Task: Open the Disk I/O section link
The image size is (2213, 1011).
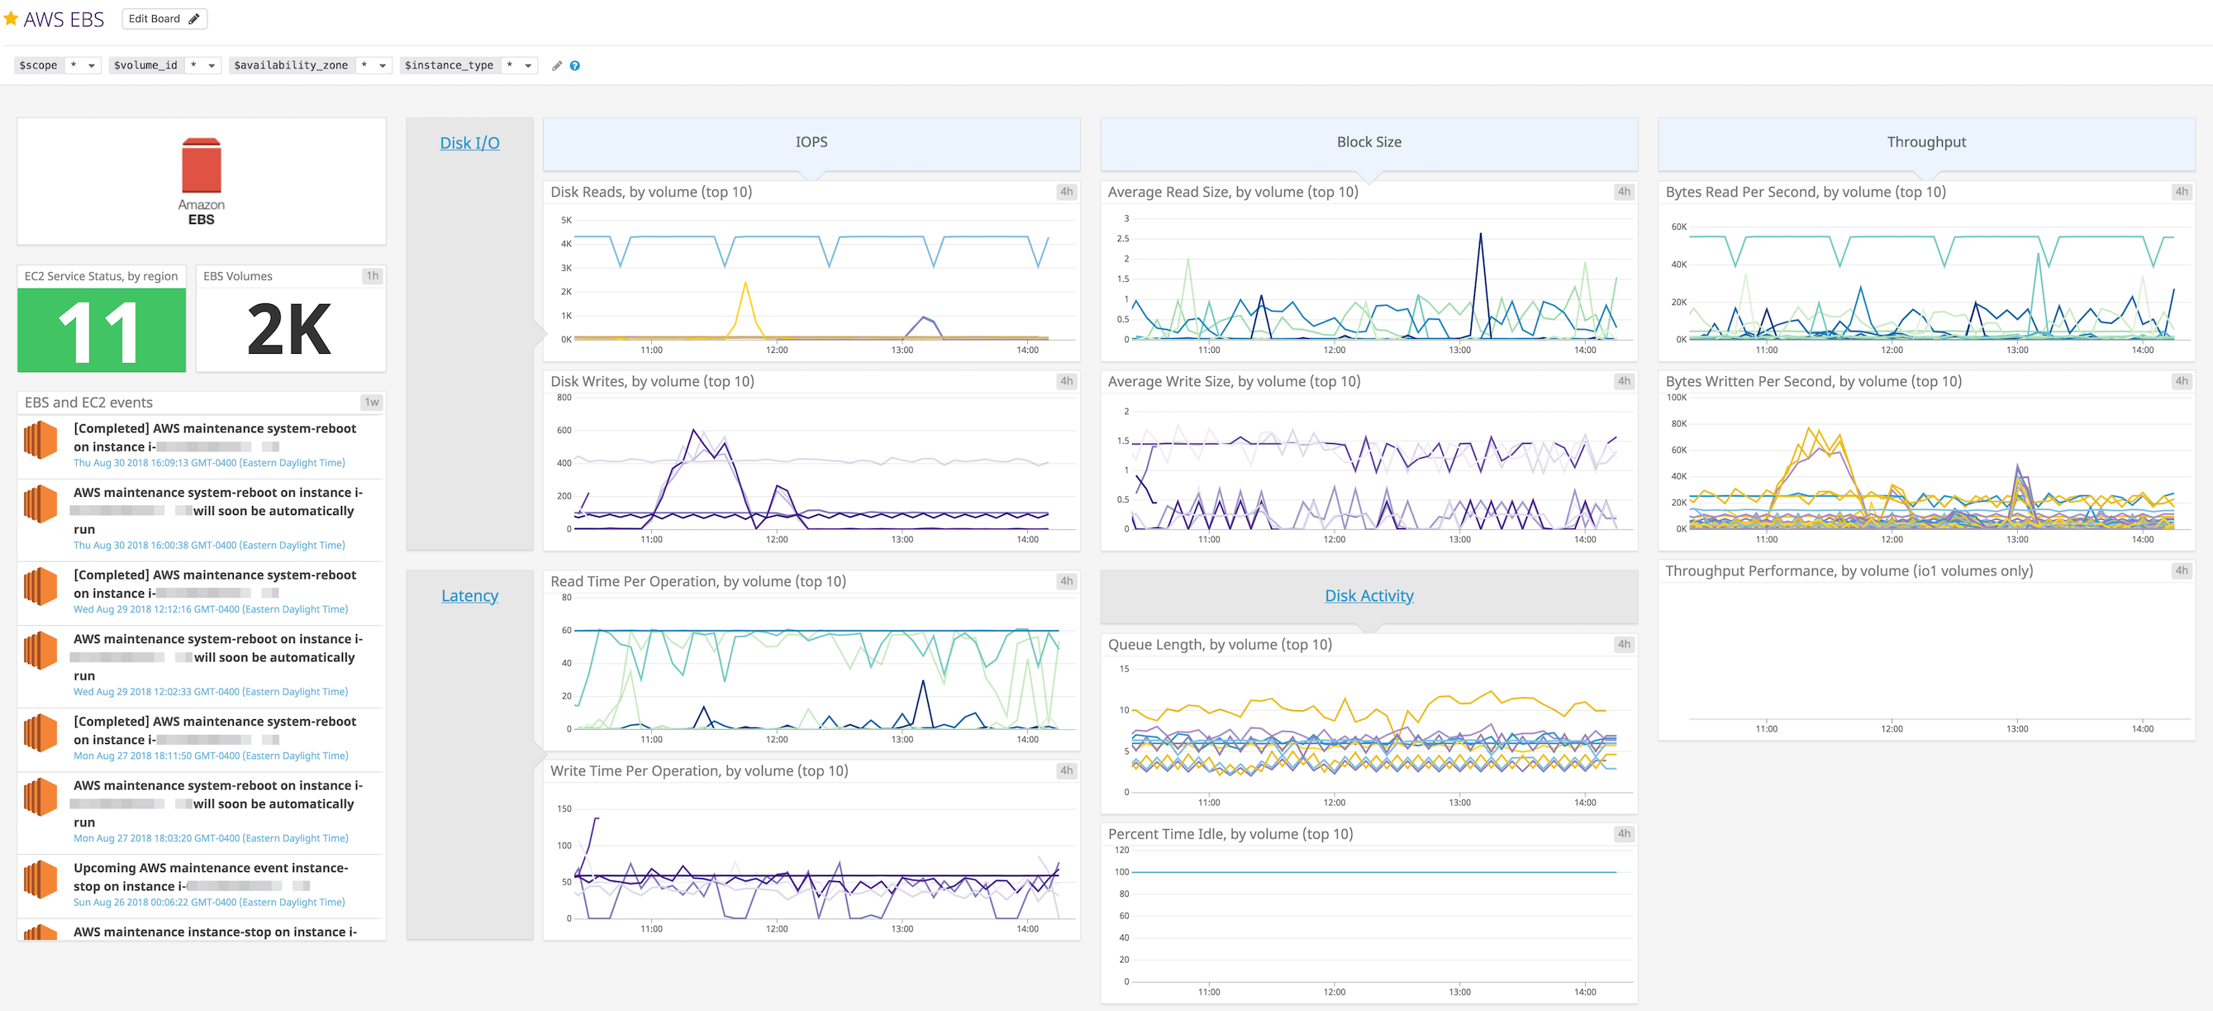Action: (x=469, y=143)
